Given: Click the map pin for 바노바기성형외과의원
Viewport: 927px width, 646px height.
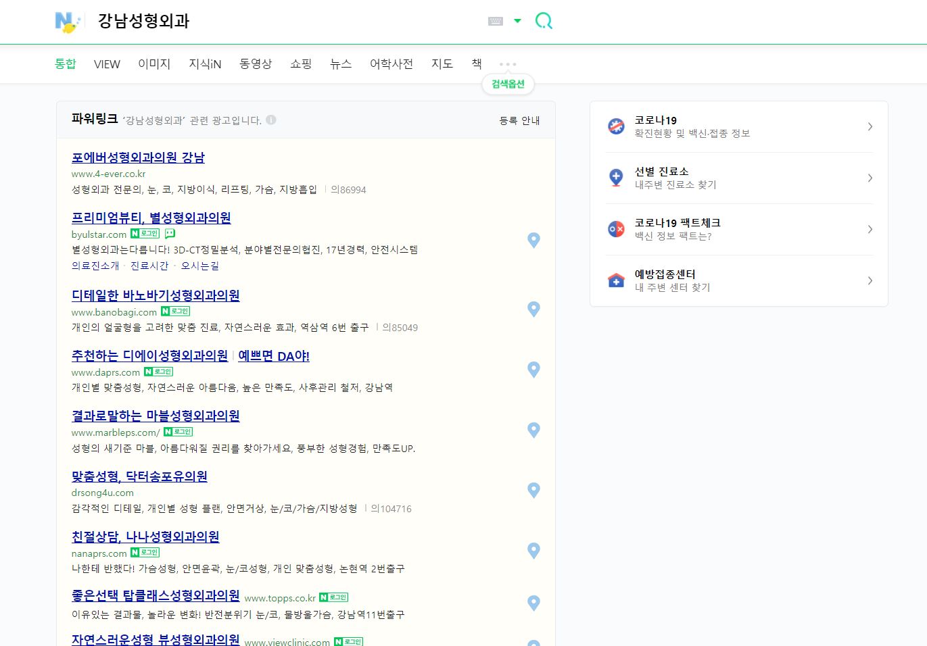Looking at the screenshot, I should pos(533,309).
